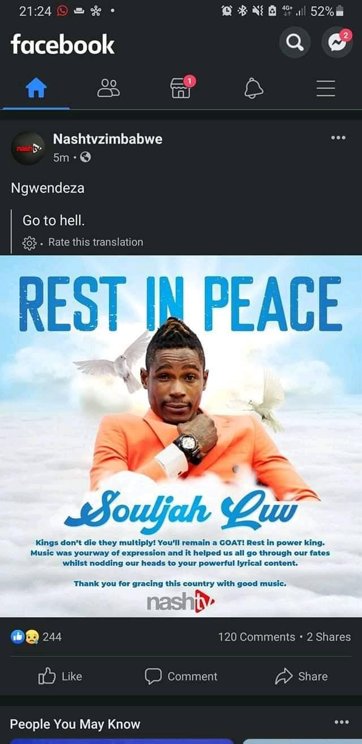
Task: Open Marketplace tab with notification badge
Action: (x=182, y=87)
